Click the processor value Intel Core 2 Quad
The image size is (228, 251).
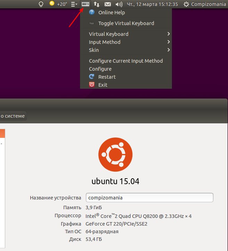pyautogui.click(x=138, y=216)
